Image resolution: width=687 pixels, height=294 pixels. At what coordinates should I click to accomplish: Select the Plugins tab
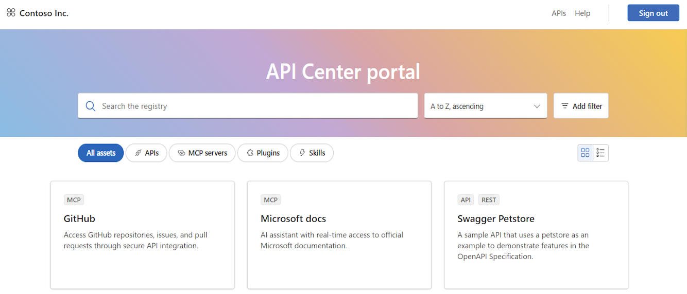pos(263,153)
